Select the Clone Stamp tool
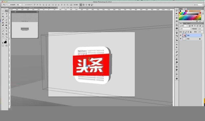 tap(3, 22)
